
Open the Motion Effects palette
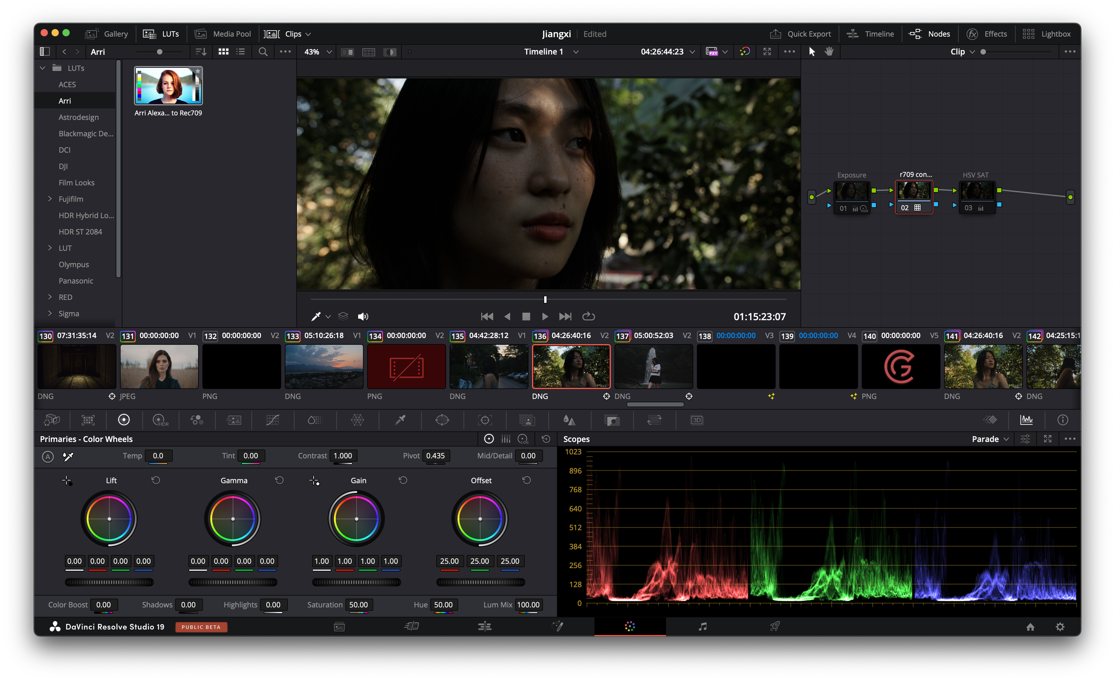[234, 420]
